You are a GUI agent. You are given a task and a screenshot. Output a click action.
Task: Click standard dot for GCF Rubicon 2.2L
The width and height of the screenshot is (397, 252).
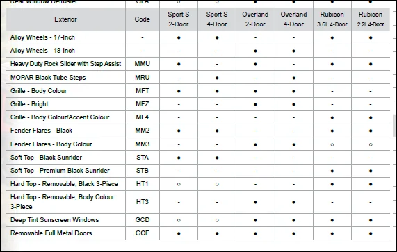click(x=371, y=233)
